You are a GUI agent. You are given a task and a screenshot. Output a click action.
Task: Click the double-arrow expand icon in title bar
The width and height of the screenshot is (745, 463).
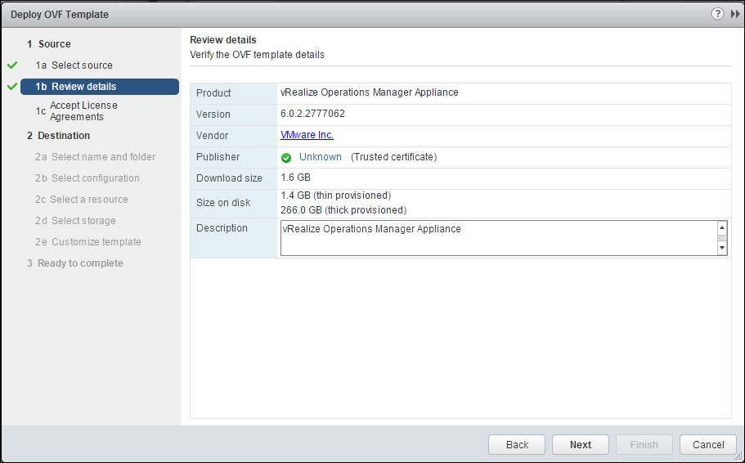pos(735,14)
